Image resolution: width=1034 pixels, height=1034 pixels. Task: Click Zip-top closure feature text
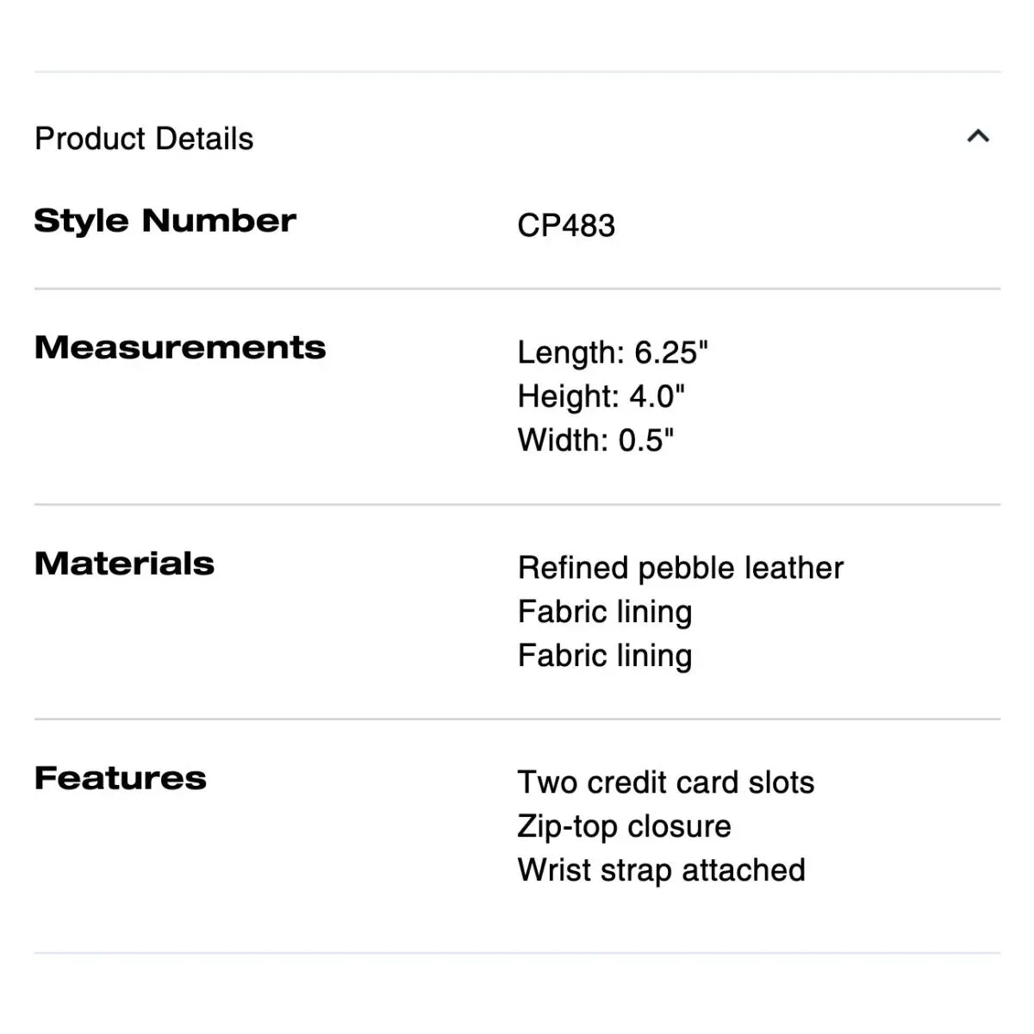(x=624, y=826)
